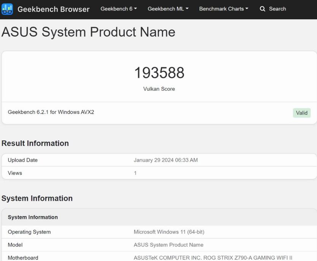This screenshot has height=261, width=317.
Task: Click the Geekbench Browser brand text
Action: point(54,9)
